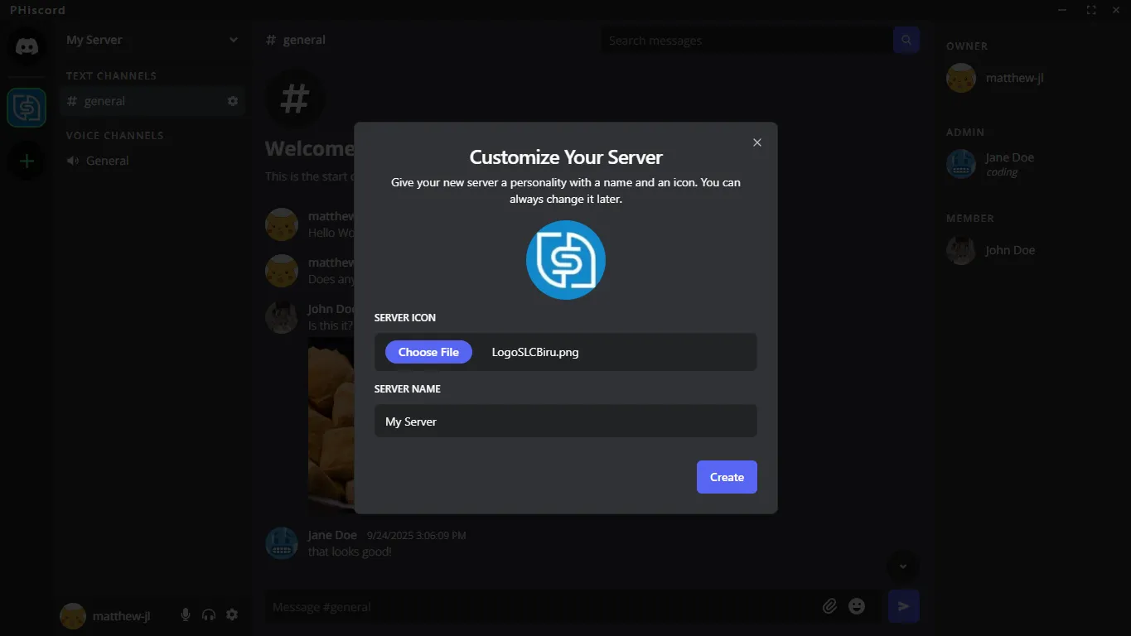Close the Customize Your Server dialog
Screen dimensions: 1131x636
756,142
